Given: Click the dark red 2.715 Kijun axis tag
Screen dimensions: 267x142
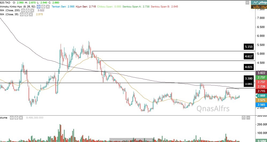Looking at the screenshot, I should 261,91.
